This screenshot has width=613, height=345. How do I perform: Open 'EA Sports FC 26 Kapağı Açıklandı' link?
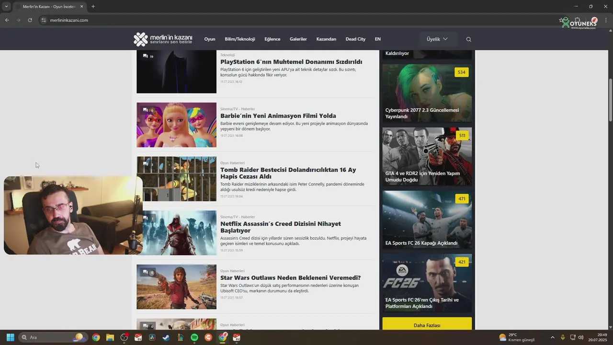pos(421,243)
